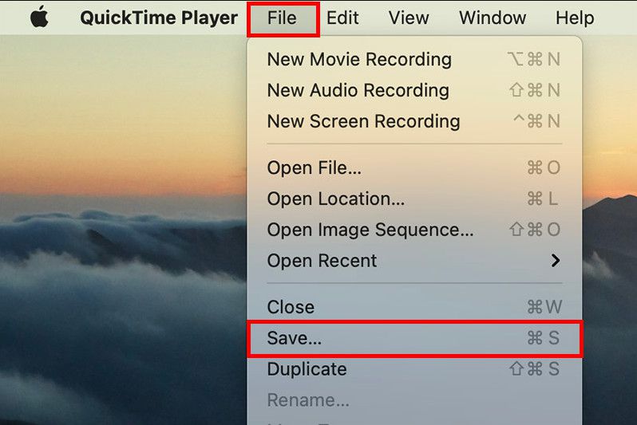This screenshot has height=425, width=637.
Task: Open the Window menu
Action: (493, 18)
